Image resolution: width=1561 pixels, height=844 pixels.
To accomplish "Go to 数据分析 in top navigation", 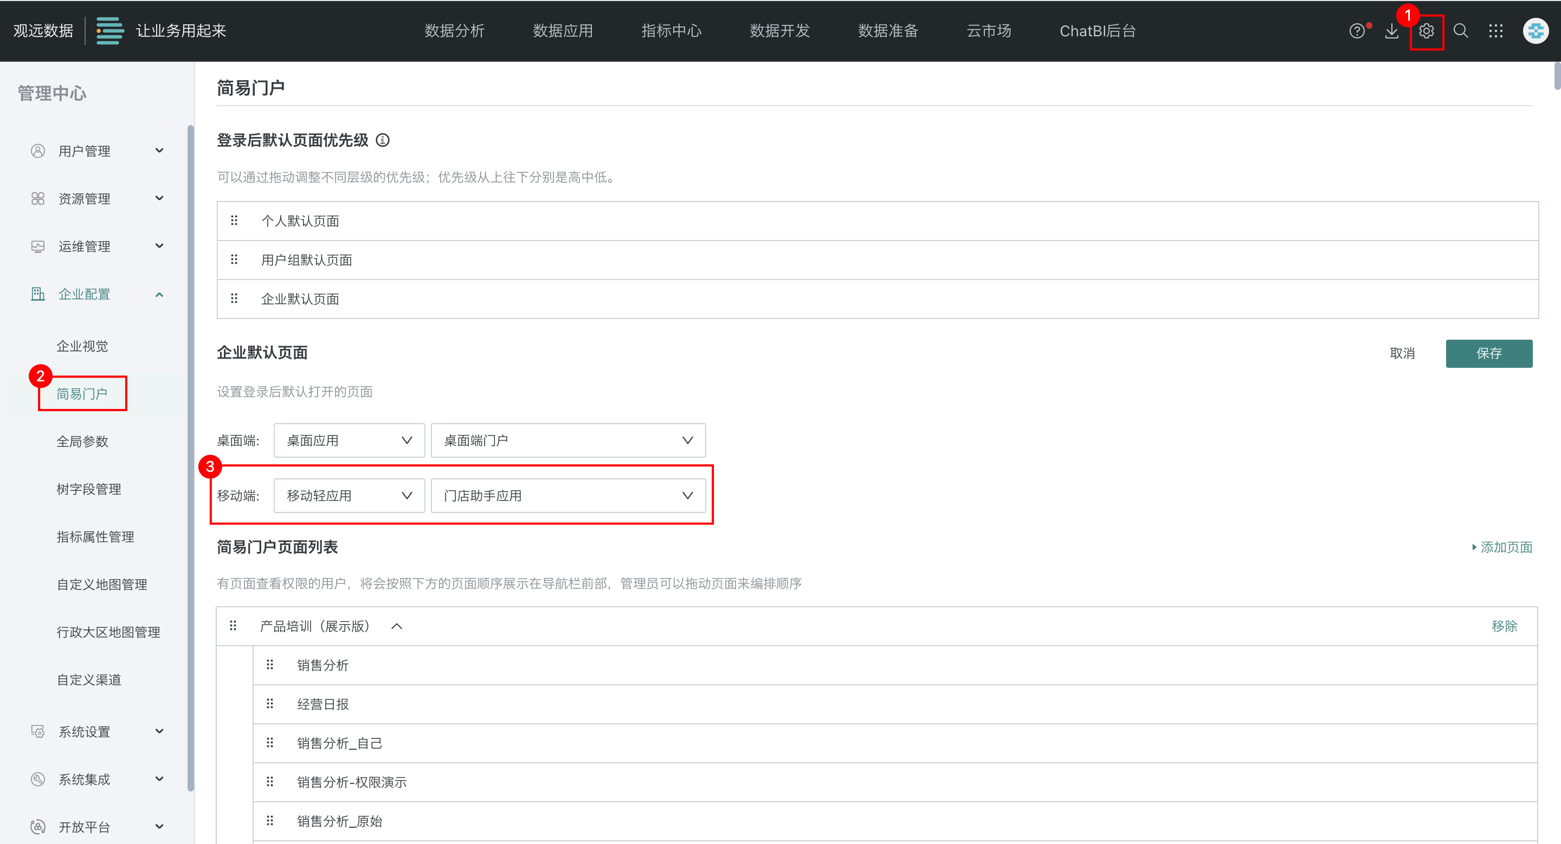I will pos(455,31).
